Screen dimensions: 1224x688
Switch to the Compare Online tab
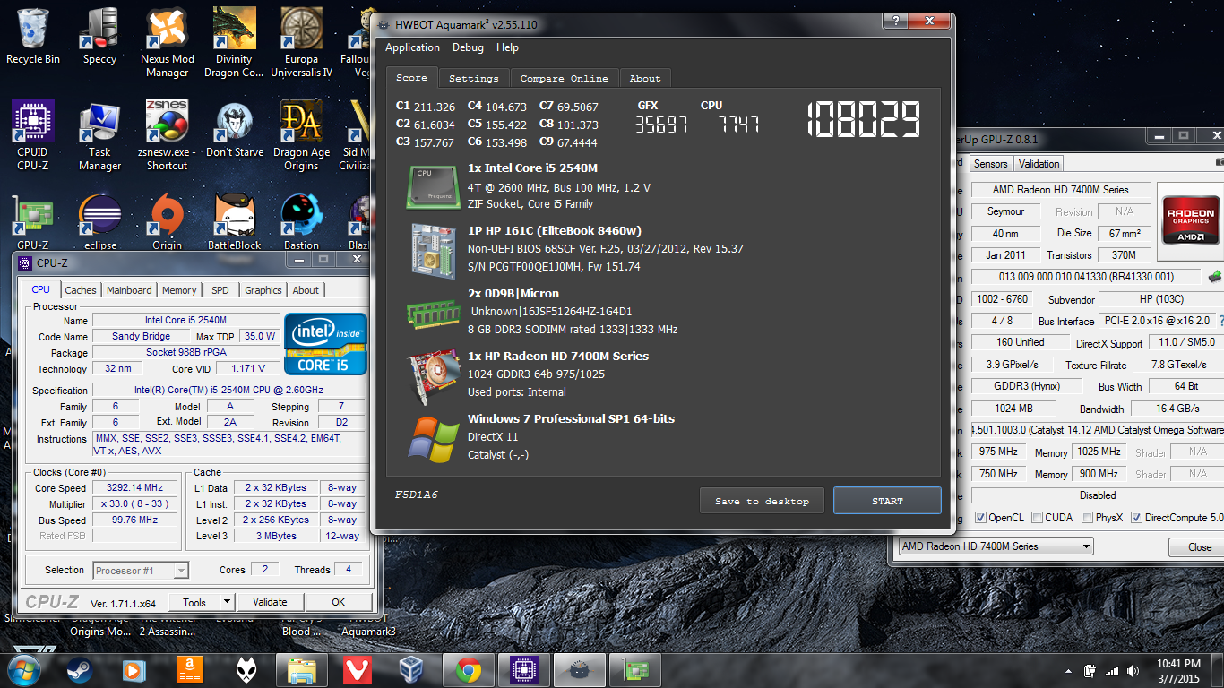[x=564, y=79]
